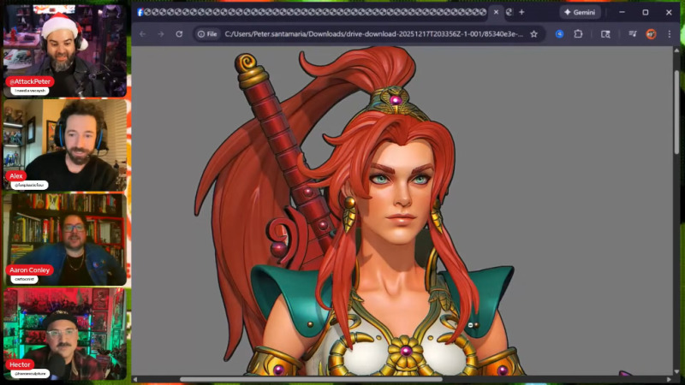Click the File site info chip
This screenshot has height=385, width=685.
206,34
